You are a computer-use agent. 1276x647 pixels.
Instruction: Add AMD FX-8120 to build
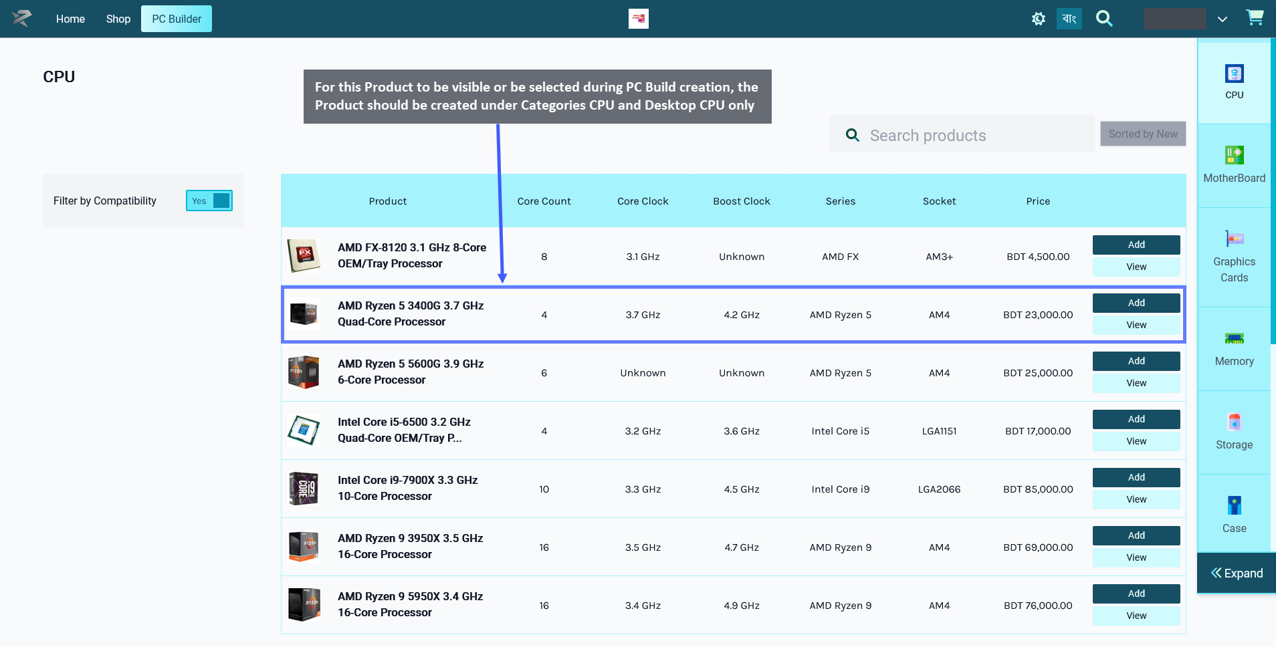[x=1136, y=245]
